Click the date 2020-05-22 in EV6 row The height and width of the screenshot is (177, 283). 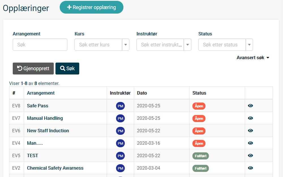click(x=149, y=131)
